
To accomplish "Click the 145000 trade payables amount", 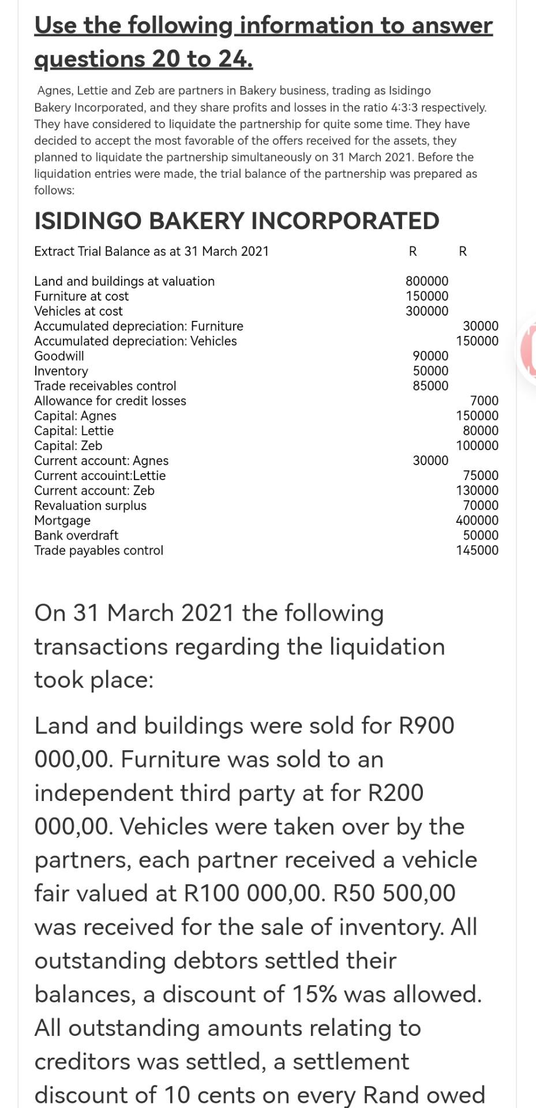I will pyautogui.click(x=477, y=551).
